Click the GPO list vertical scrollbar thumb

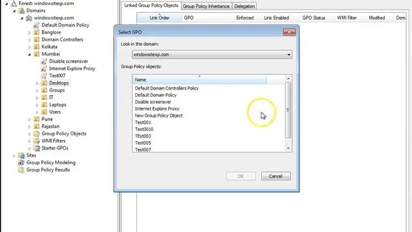click(288, 110)
